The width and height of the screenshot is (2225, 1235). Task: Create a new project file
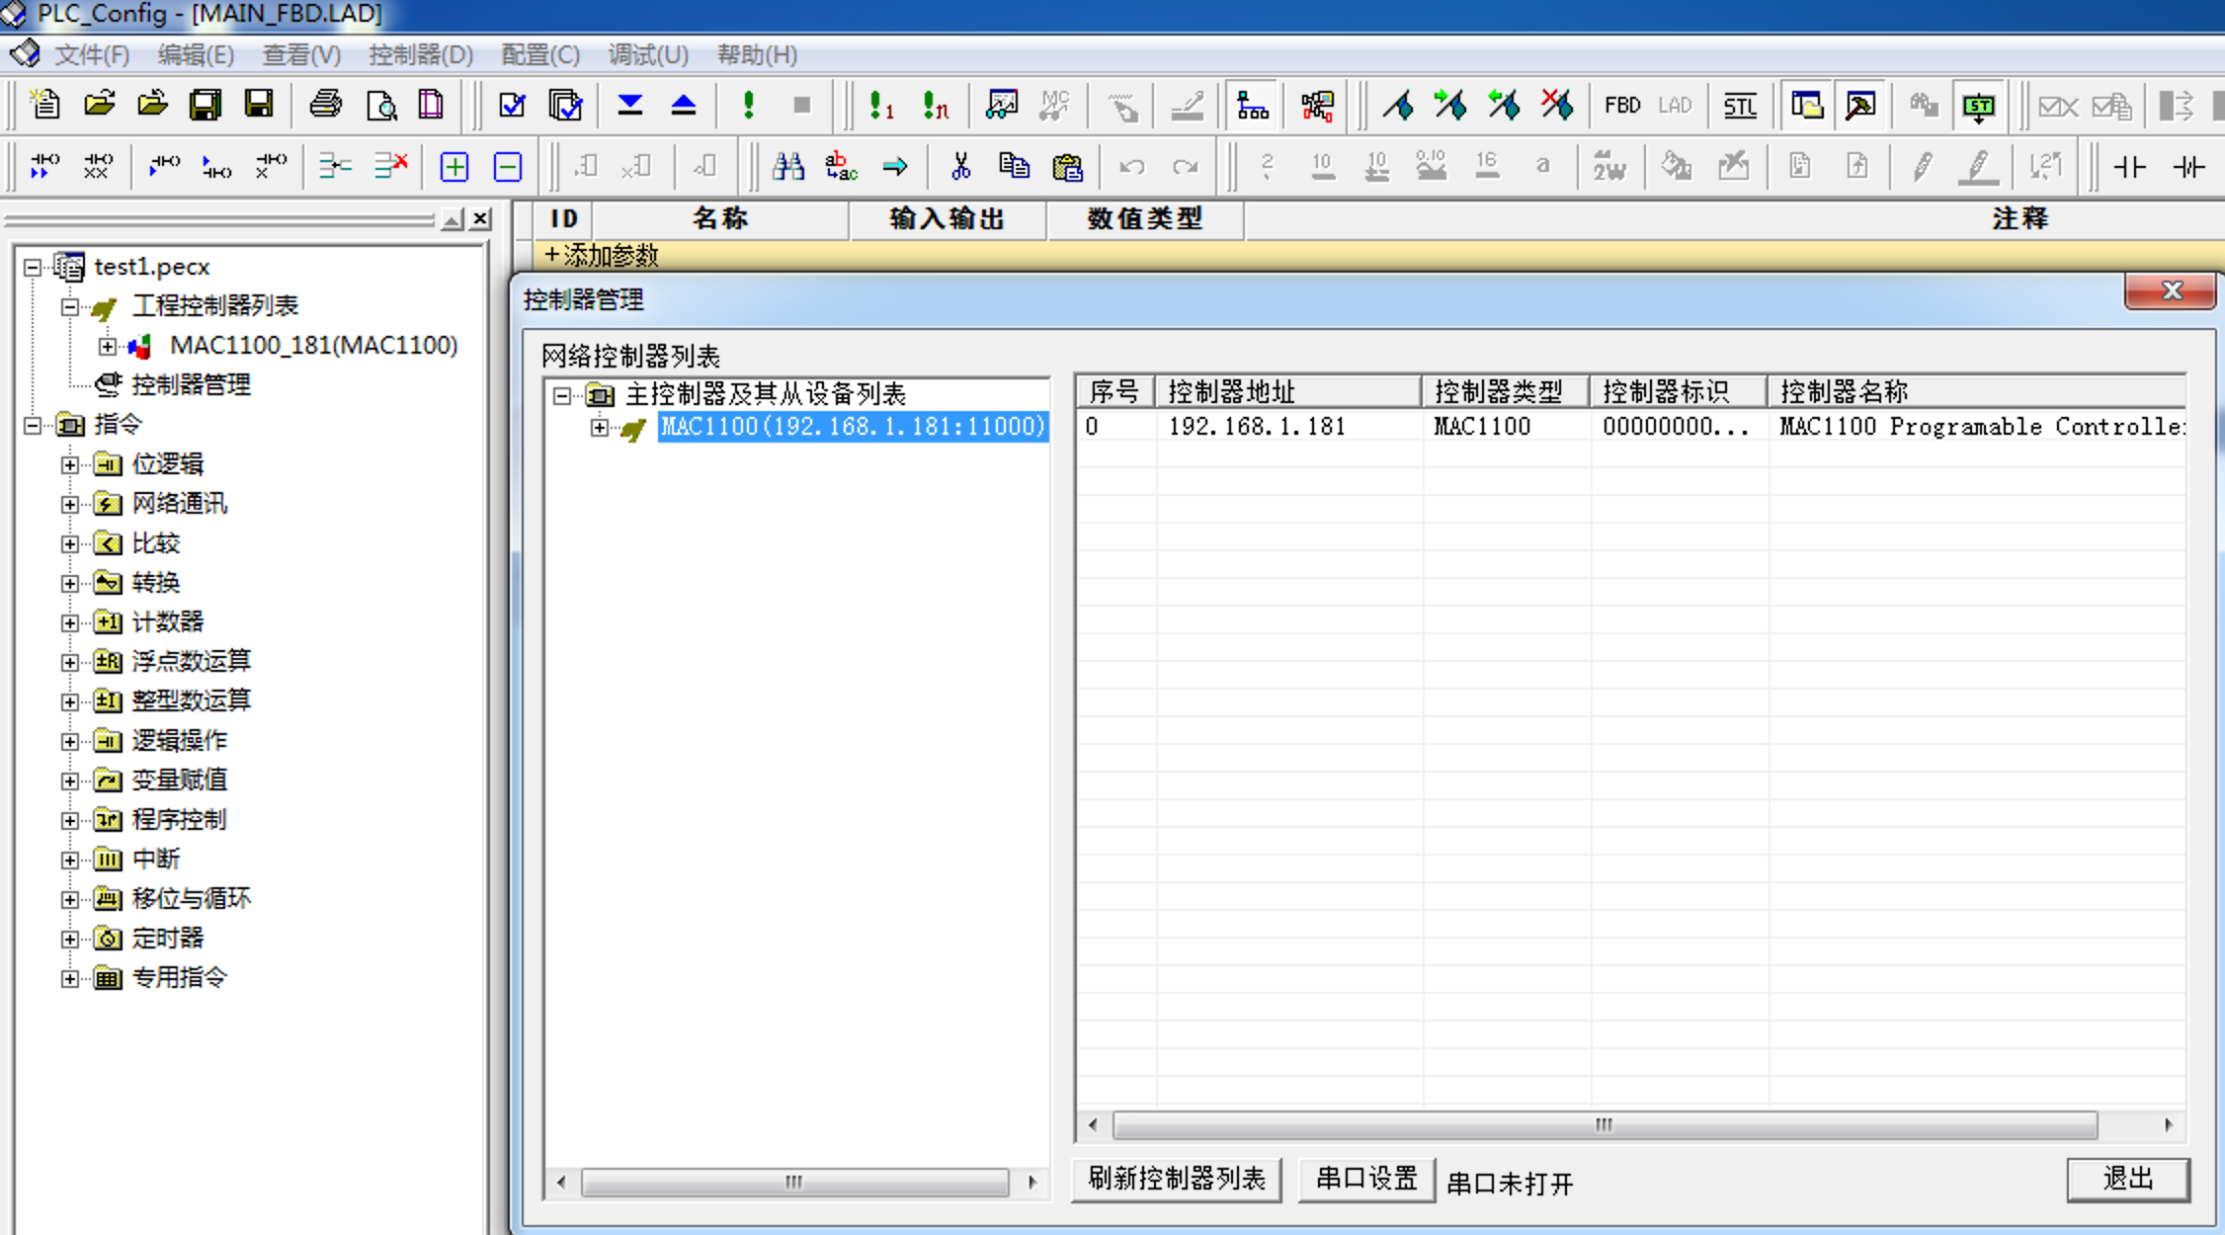point(45,105)
